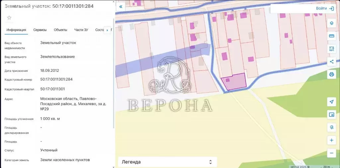Click the value Земли населенных пунктов
The image size is (340, 168).
[65, 160]
